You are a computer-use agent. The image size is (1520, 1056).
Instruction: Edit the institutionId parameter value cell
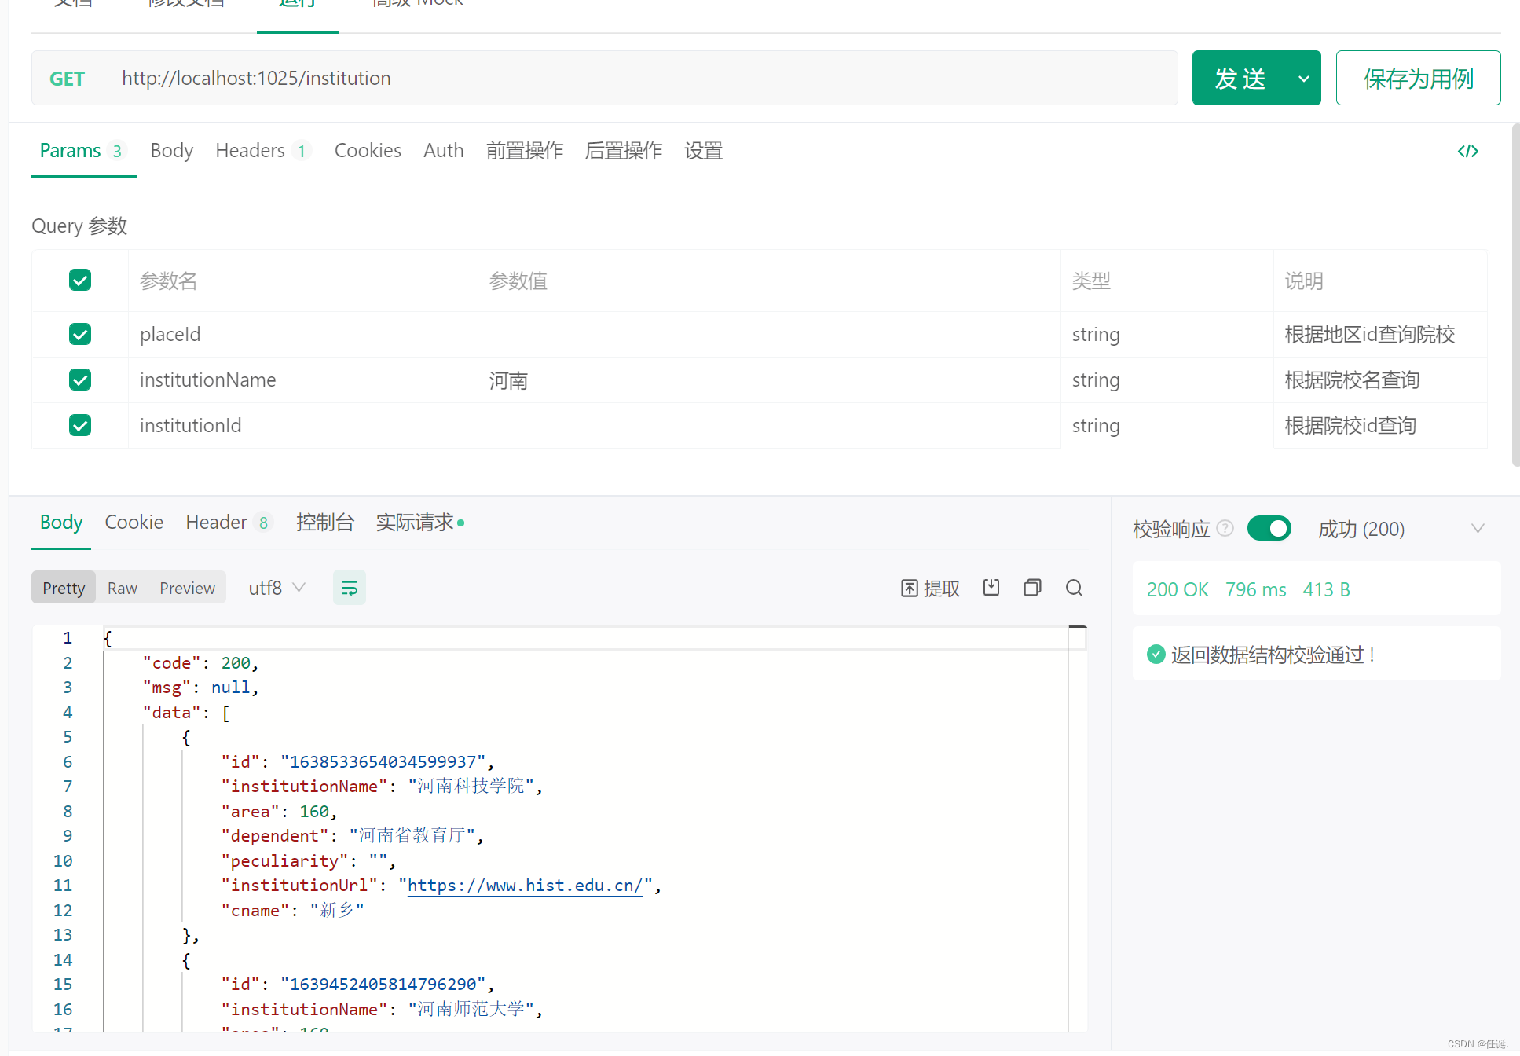(x=769, y=426)
